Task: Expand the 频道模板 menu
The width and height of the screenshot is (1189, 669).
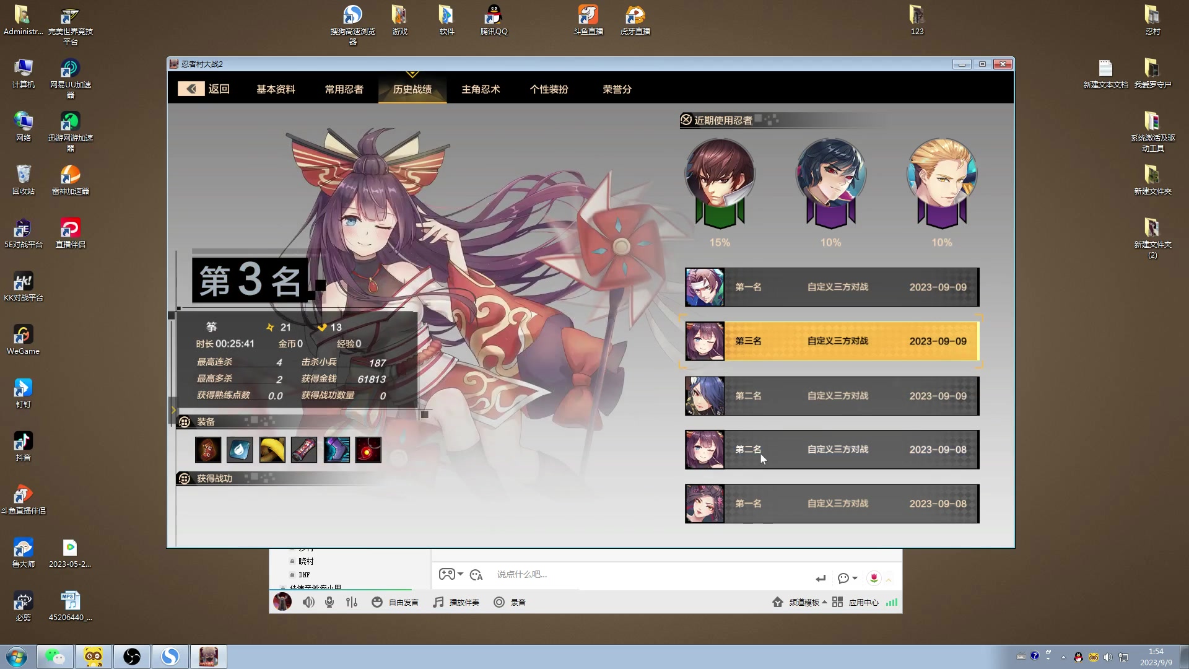Action: [x=799, y=602]
